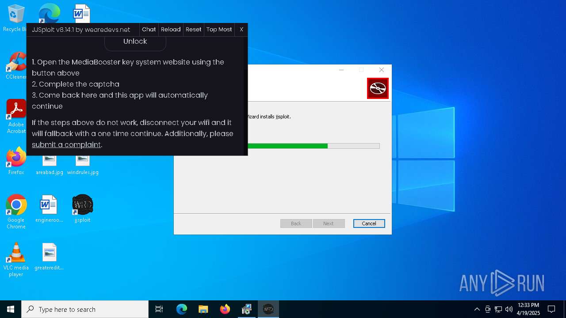Click Reload in the JJSploit title bar
Image resolution: width=566 pixels, height=318 pixels.
coord(171,30)
